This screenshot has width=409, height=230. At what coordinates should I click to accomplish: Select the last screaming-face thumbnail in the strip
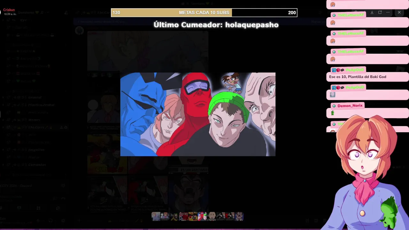pos(239,216)
